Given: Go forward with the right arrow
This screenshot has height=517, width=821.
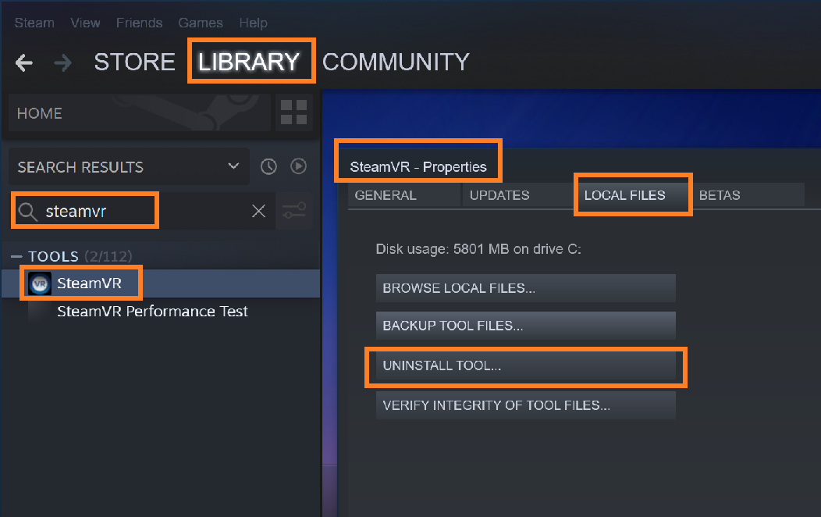Looking at the screenshot, I should [63, 62].
